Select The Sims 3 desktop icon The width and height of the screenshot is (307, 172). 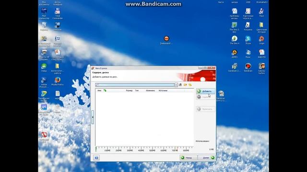pos(235,27)
